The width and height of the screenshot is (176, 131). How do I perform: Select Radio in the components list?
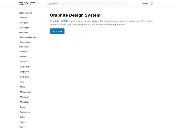click(23, 107)
